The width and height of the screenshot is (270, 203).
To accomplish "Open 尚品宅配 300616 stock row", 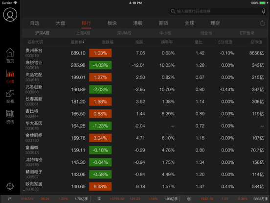I will [x=145, y=77].
